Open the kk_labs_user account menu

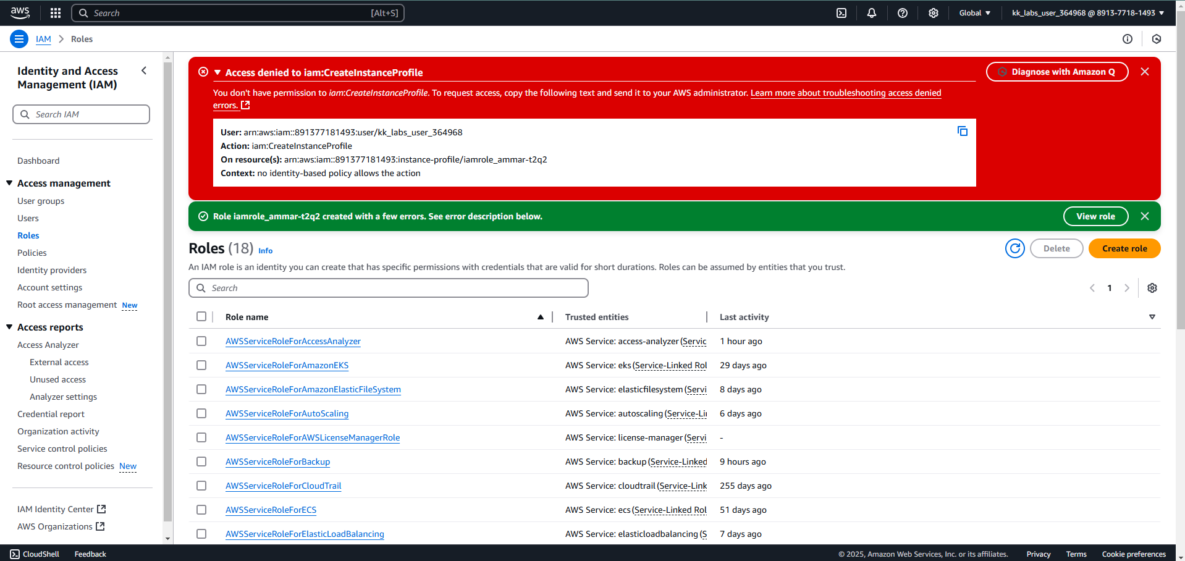tap(1088, 13)
